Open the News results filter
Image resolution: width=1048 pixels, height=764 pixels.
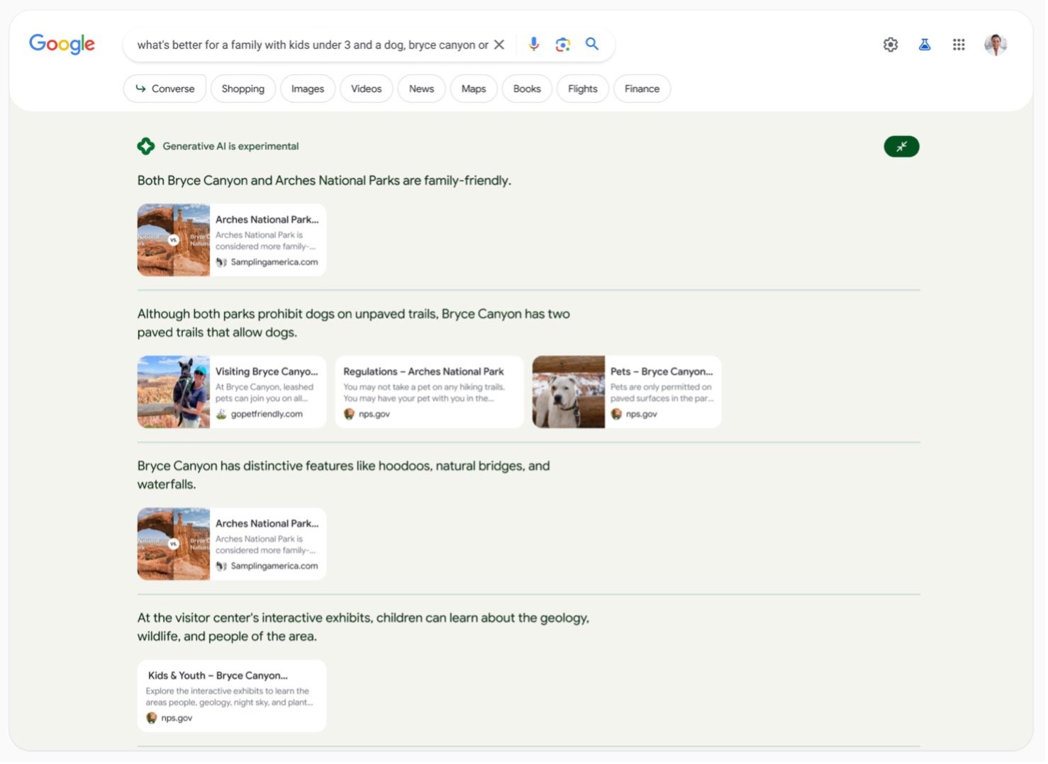(421, 88)
